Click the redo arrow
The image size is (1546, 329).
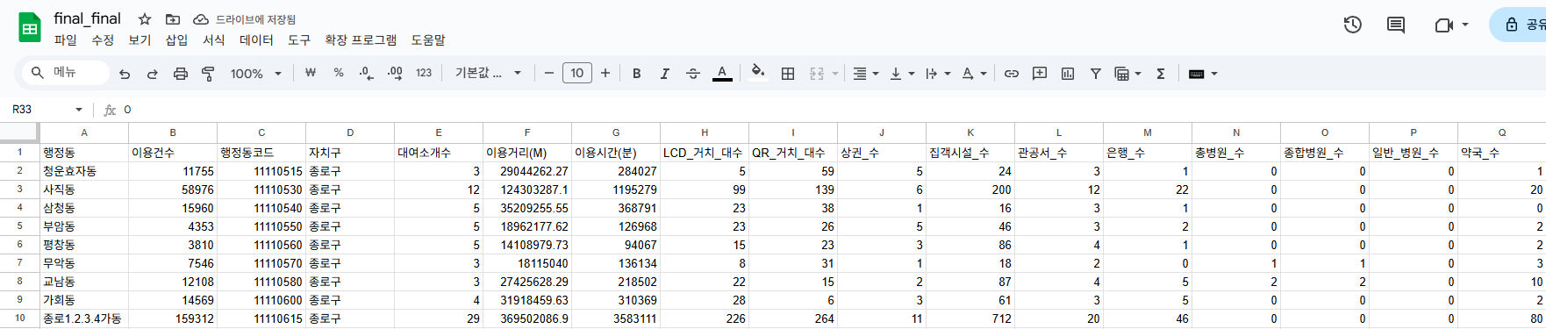153,74
